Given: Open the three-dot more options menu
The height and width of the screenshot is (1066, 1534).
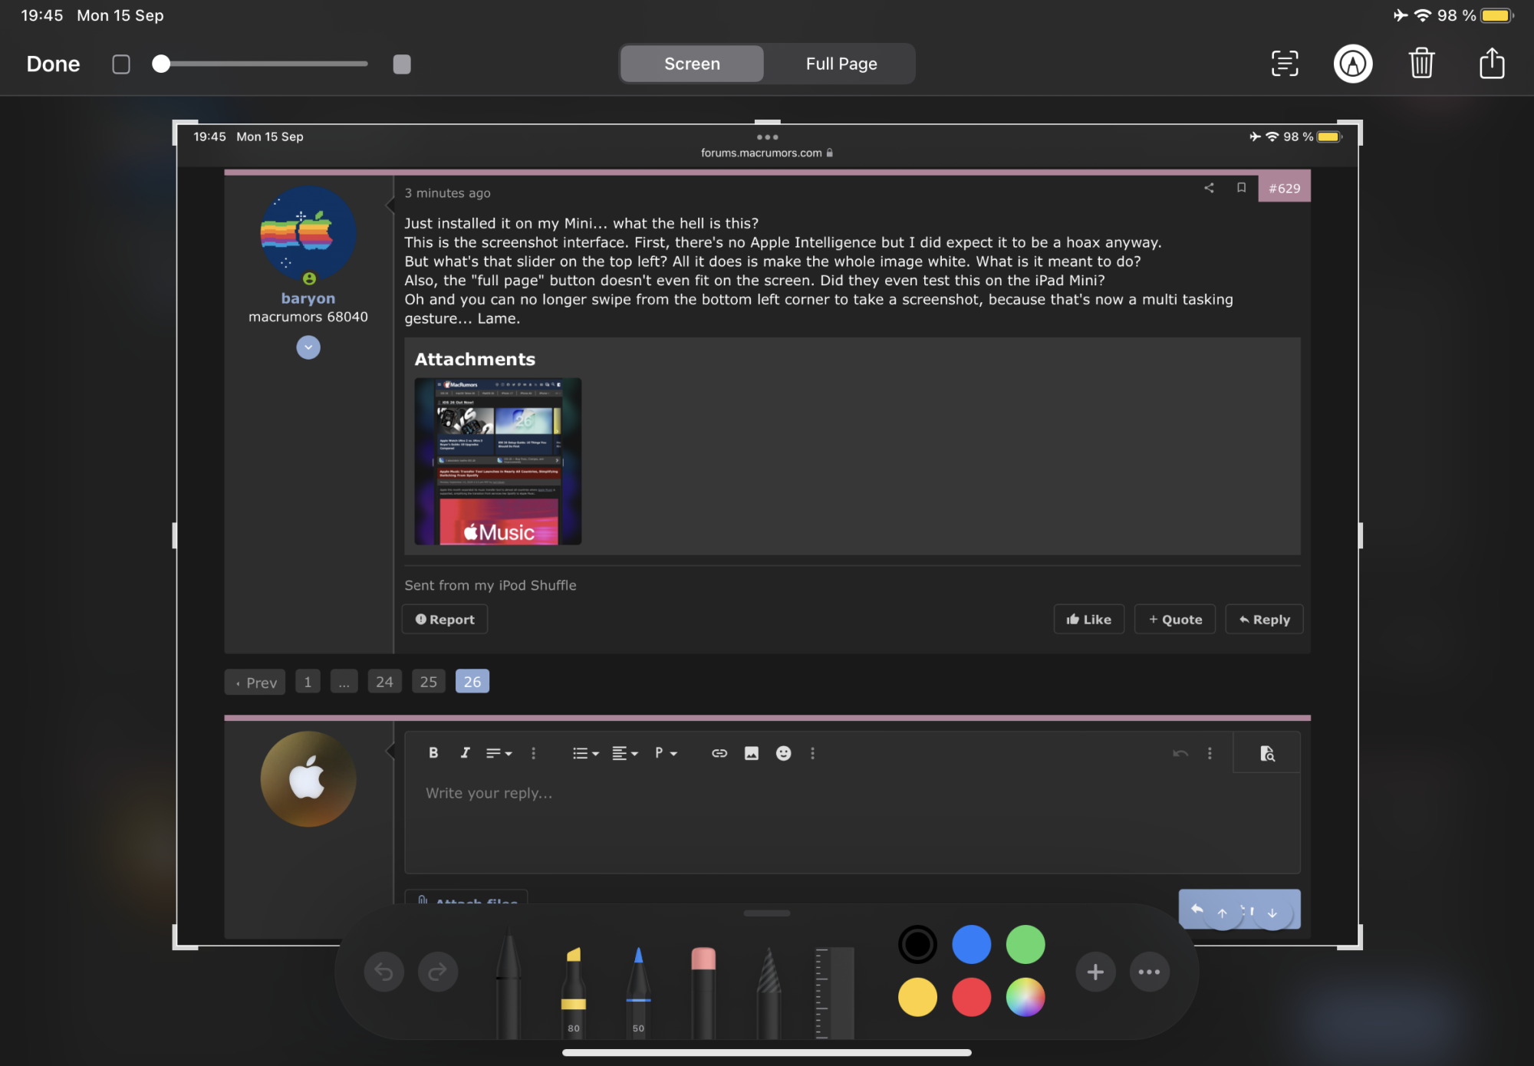Looking at the screenshot, I should click(1149, 972).
